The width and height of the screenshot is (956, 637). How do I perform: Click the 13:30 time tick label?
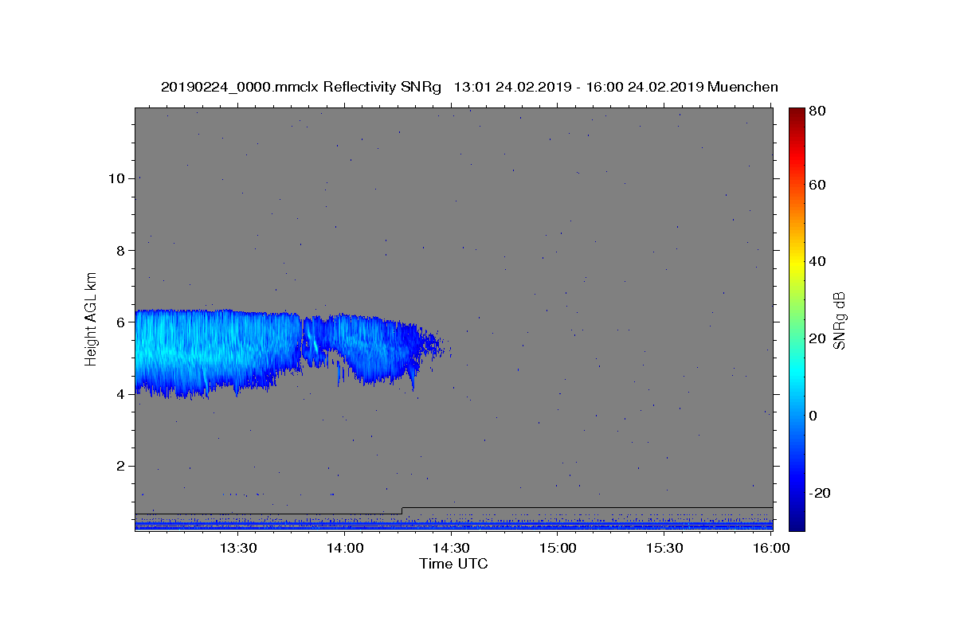(238, 548)
